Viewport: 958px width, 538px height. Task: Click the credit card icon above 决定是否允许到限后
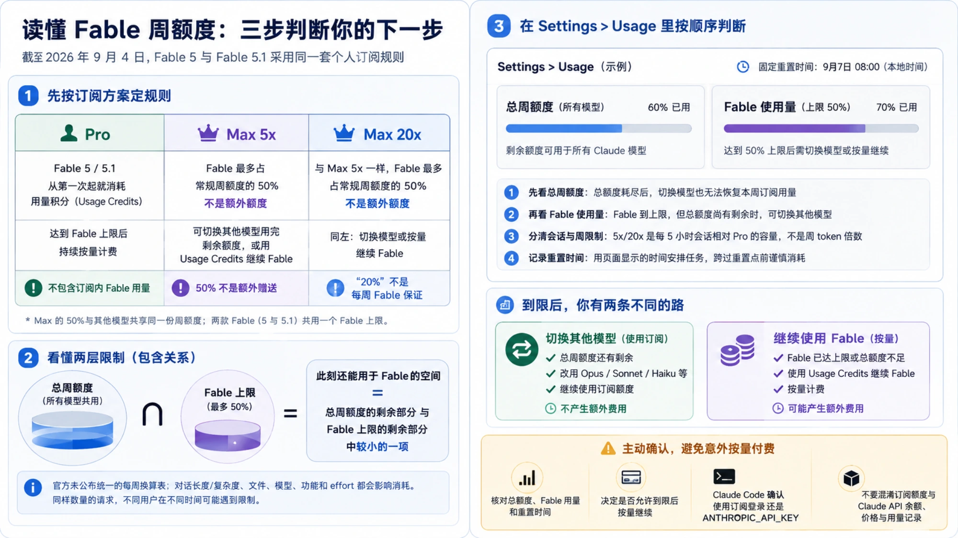[x=631, y=477]
